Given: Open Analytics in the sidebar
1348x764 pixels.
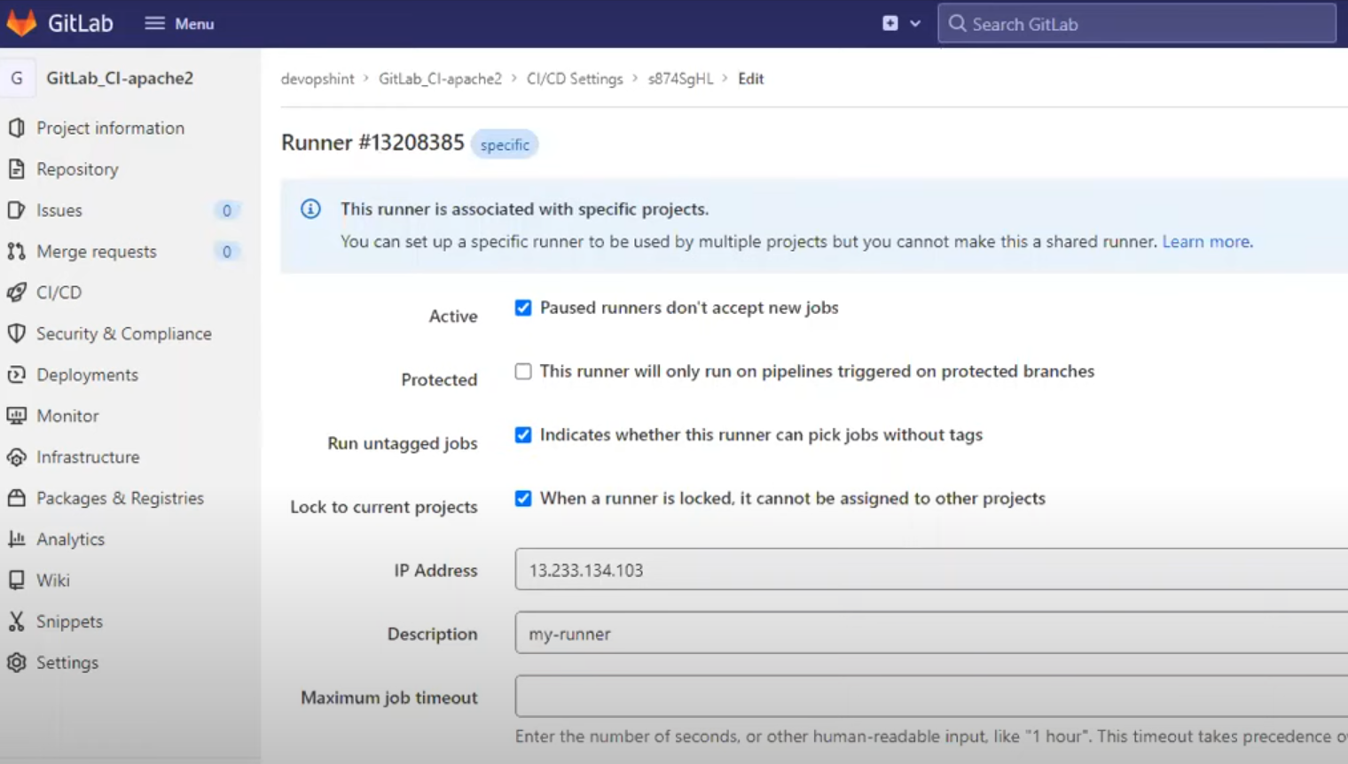Looking at the screenshot, I should click(70, 539).
